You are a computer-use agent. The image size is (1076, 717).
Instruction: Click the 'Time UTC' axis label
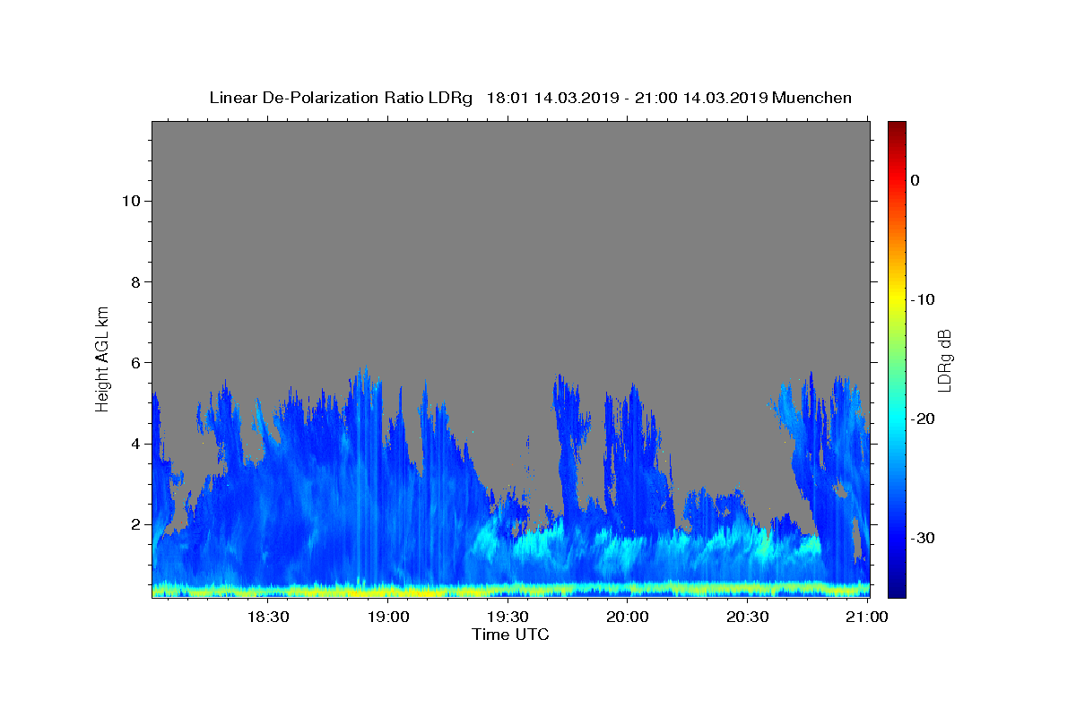coord(510,635)
